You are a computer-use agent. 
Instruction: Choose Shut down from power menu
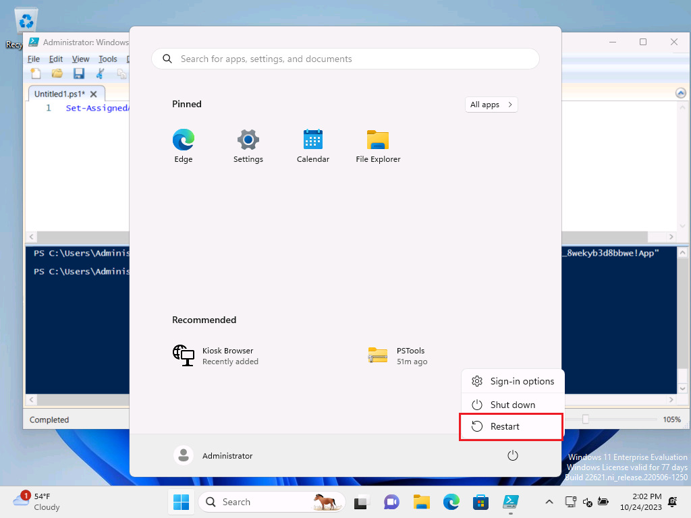(513, 405)
